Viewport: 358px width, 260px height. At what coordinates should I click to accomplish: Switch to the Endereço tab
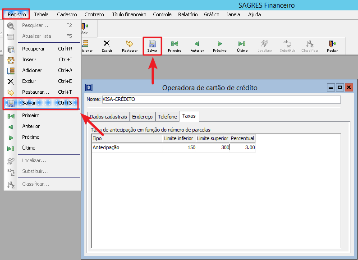click(142, 117)
